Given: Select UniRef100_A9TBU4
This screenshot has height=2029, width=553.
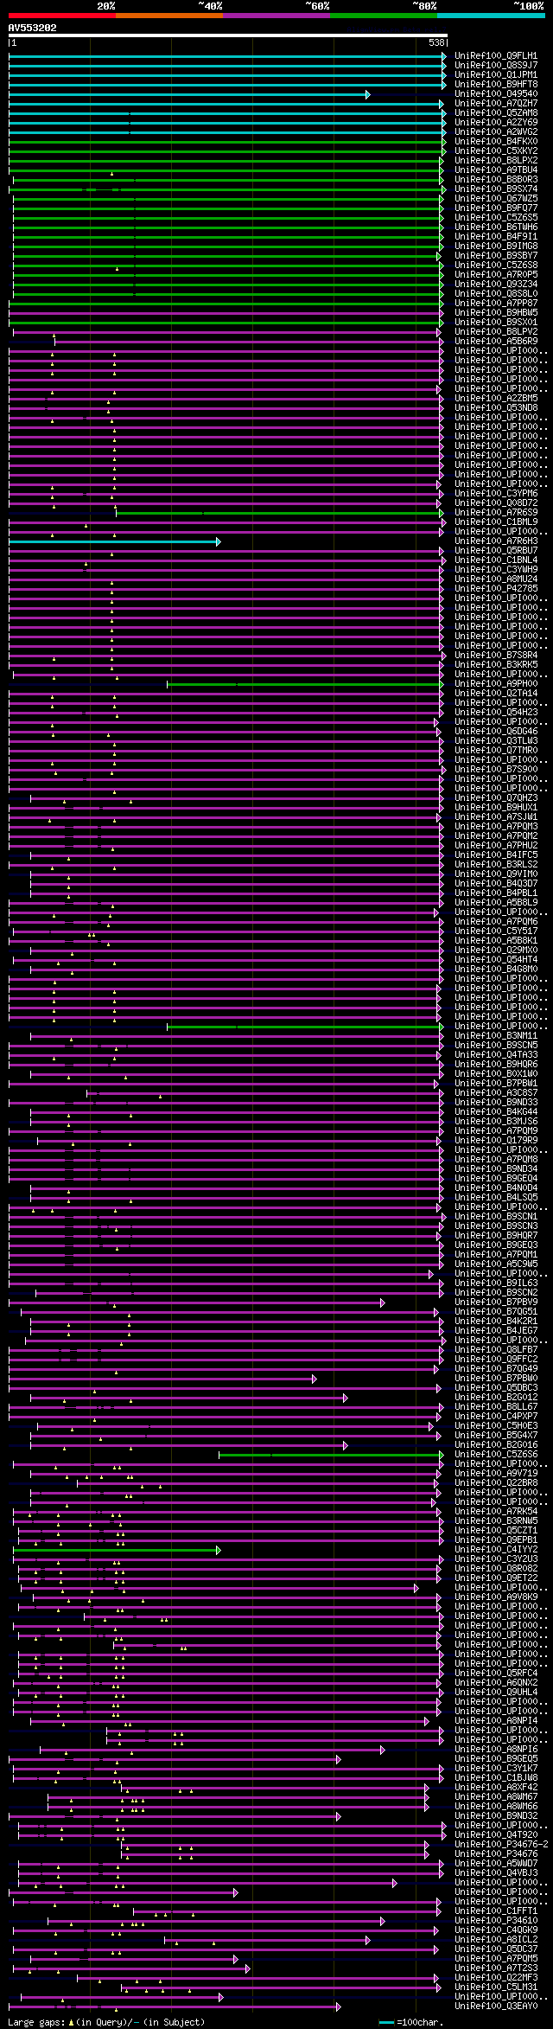Looking at the screenshot, I should tap(496, 170).
